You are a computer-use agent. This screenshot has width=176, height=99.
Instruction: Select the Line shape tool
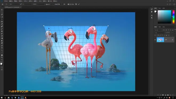click(2, 53)
